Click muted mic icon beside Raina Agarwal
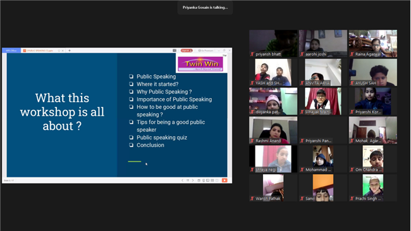The image size is (411, 231). (352, 54)
